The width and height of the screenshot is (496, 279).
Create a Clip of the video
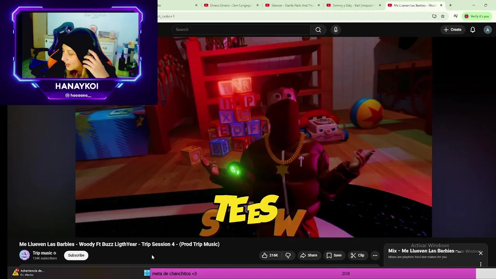pos(357,255)
